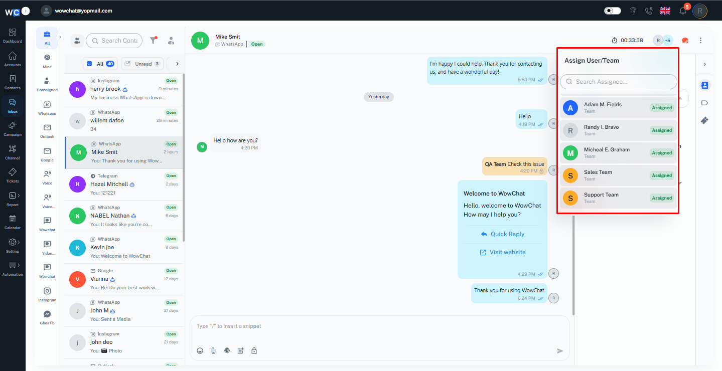This screenshot has width=722, height=371.
Task: Expand the Automation submenu
Action: coord(19,265)
